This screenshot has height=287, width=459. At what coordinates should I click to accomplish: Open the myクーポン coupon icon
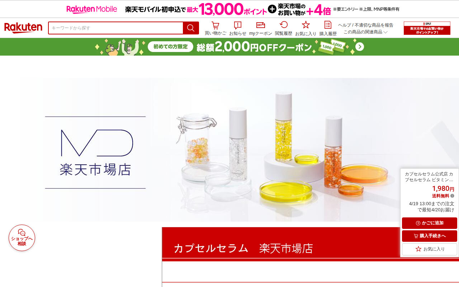point(261,28)
